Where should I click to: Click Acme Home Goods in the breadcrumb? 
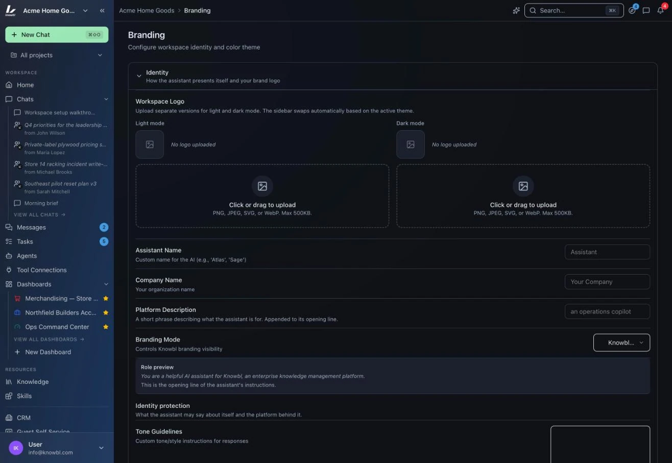[147, 10]
